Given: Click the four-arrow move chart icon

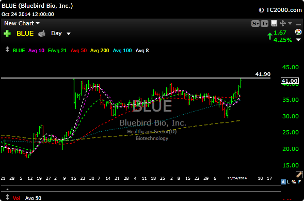Looking at the screenshot, I should tap(283, 24).
